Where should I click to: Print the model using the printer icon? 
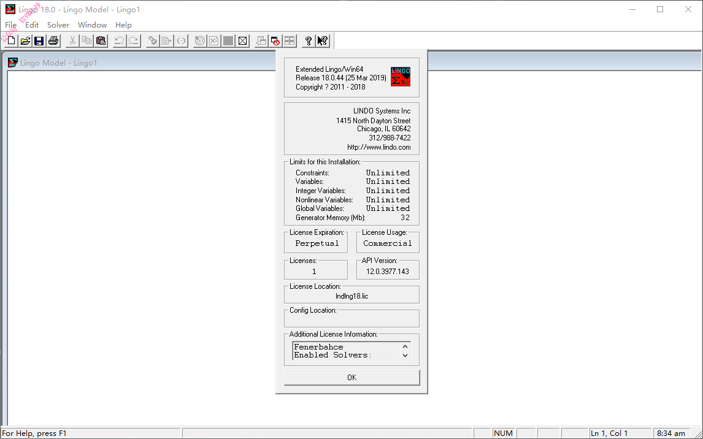pyautogui.click(x=53, y=40)
